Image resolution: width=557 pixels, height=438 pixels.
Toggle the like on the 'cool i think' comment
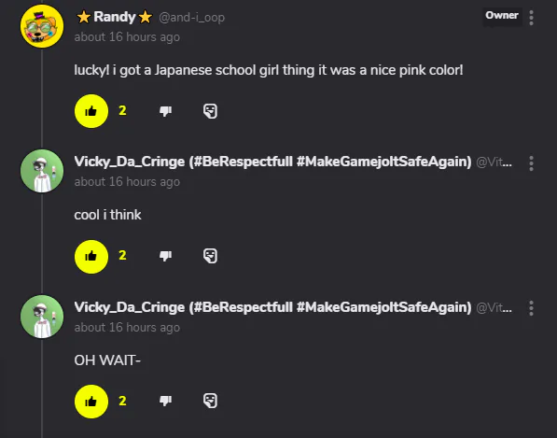[x=91, y=256]
